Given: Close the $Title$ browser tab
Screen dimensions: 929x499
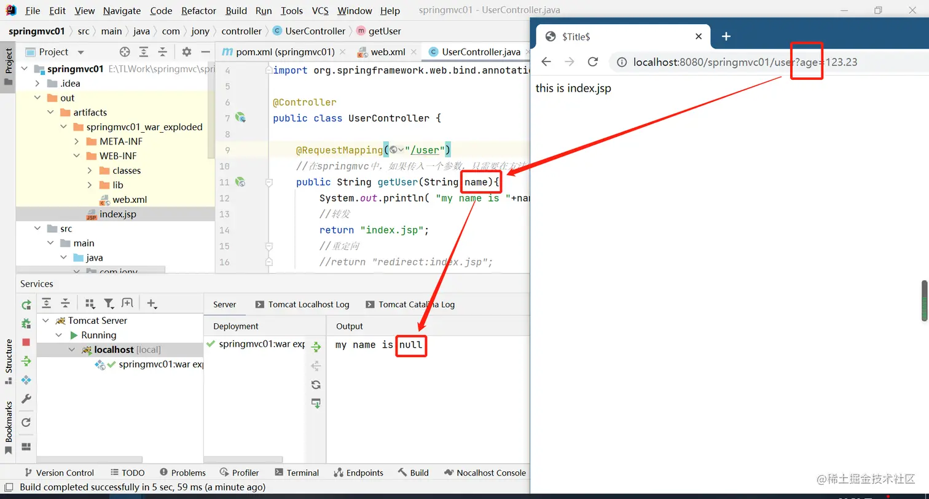Looking at the screenshot, I should tap(698, 36).
